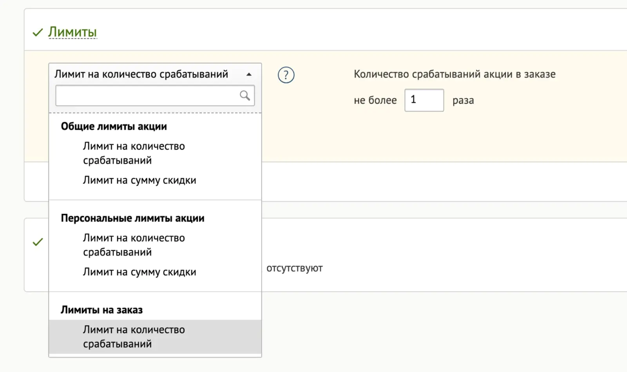The image size is (627, 372).
Task: Choose Лимит на сумму скидки under Персональные лимиты
Action: [x=155, y=272]
